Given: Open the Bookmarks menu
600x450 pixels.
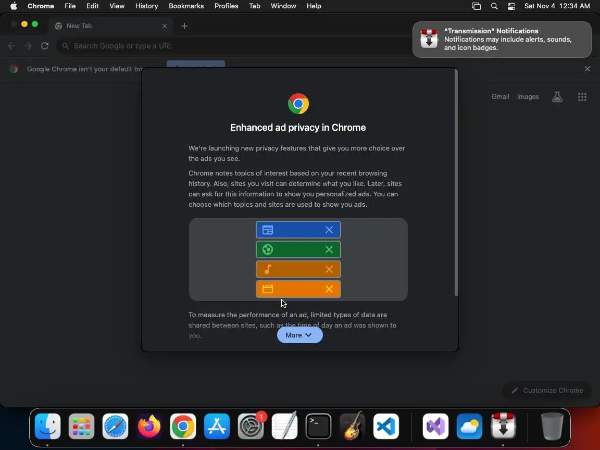Looking at the screenshot, I should (x=186, y=6).
